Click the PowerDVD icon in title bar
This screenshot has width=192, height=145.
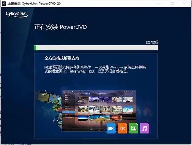[x=4, y=4]
